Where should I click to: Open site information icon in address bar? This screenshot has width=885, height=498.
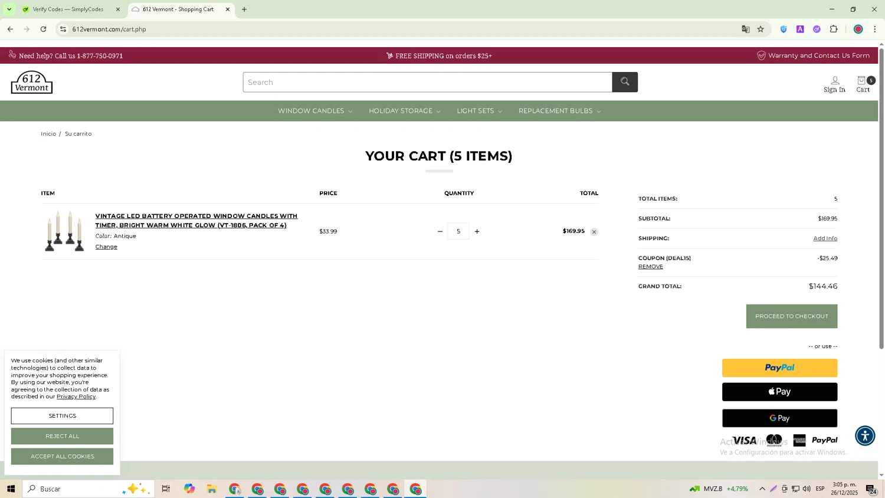(x=63, y=29)
